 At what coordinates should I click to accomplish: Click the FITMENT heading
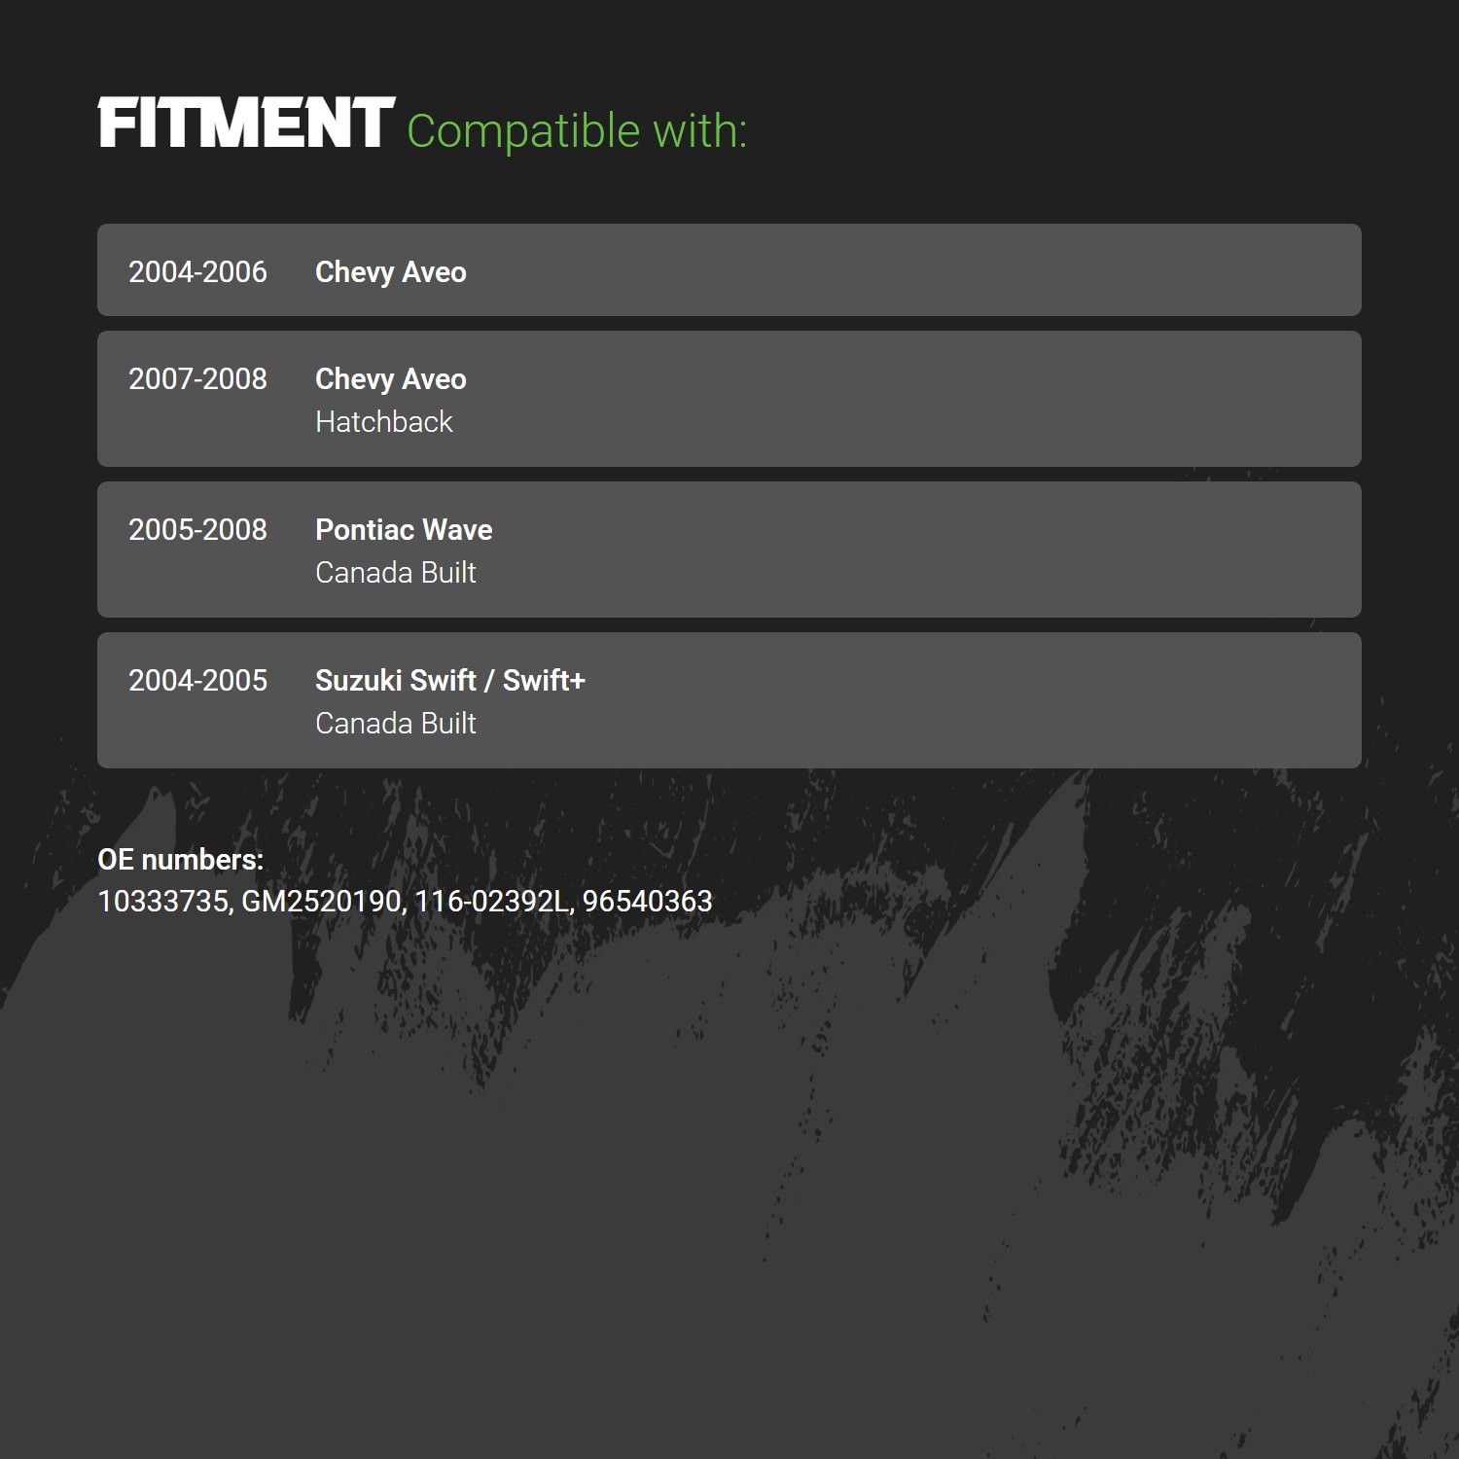tap(246, 124)
